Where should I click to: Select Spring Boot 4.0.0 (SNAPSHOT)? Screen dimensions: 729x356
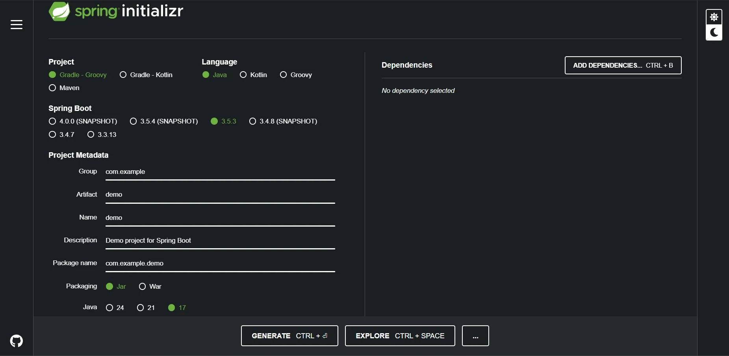tap(83, 121)
